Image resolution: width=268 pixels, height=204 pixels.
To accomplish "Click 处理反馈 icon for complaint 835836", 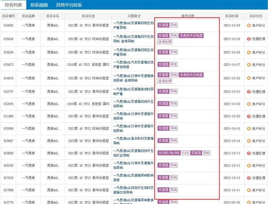I will pos(249,39).
